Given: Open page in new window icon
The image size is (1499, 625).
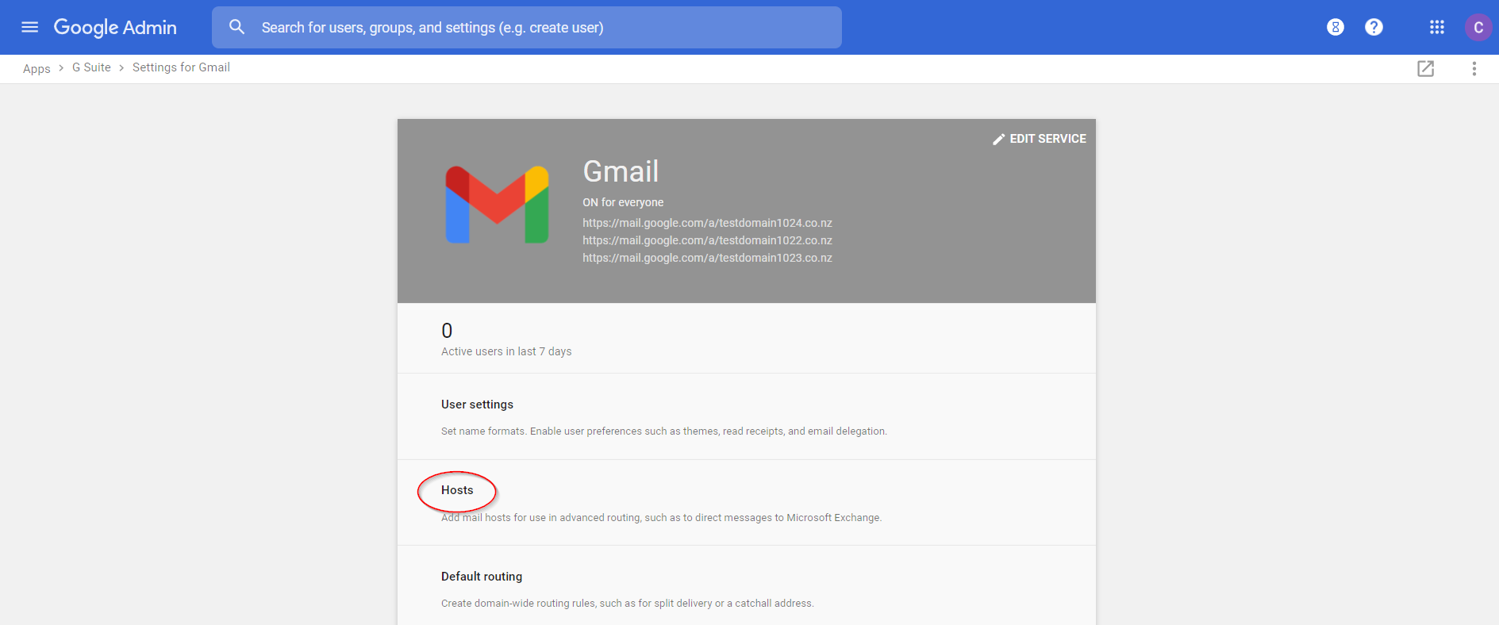Looking at the screenshot, I should tap(1425, 68).
